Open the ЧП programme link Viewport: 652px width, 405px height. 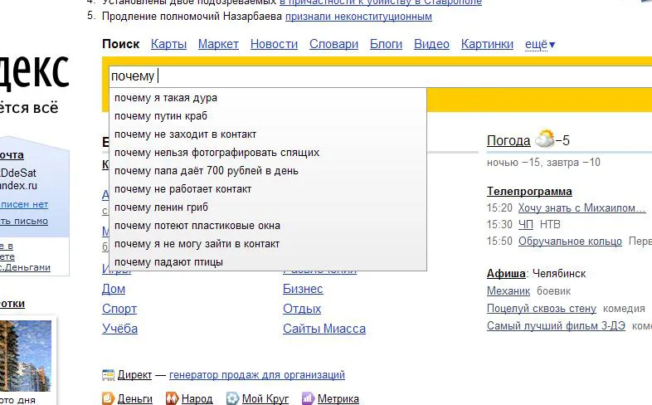pos(526,225)
